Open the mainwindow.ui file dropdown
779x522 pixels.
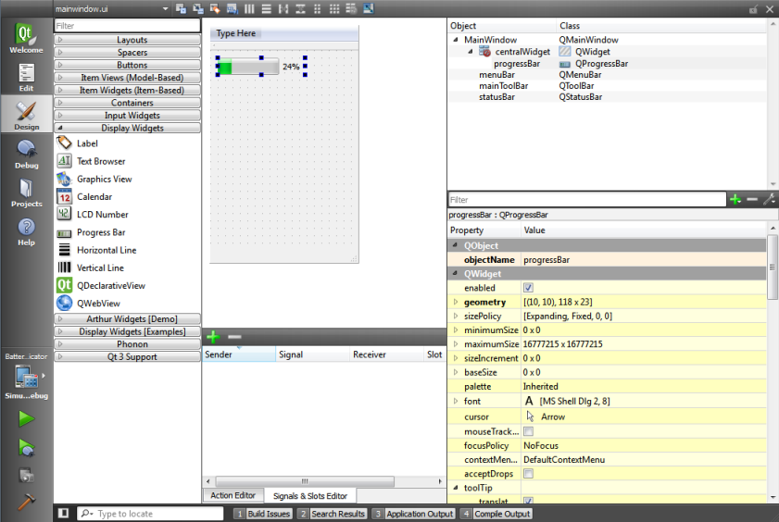[165, 8]
